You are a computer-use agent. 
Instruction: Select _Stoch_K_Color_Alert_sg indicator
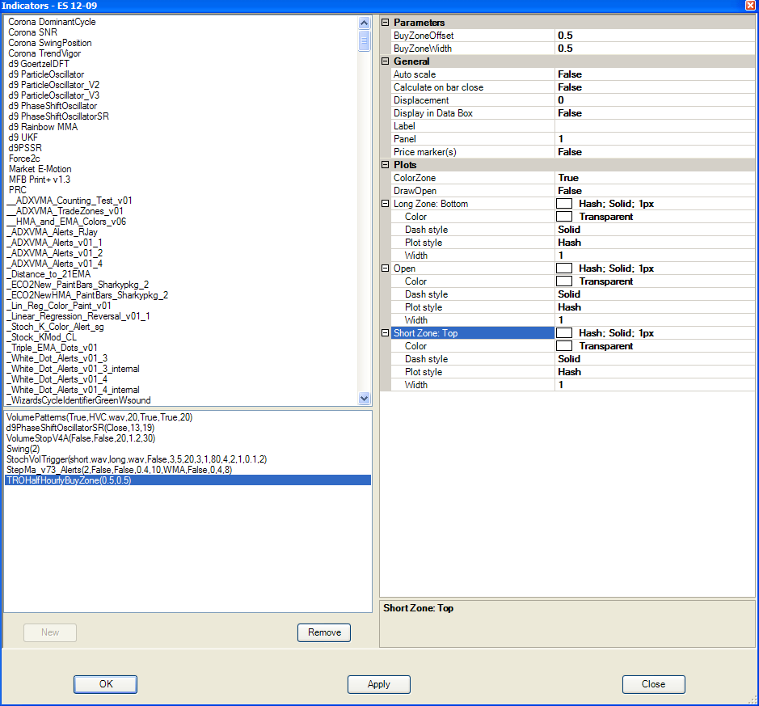coord(56,327)
